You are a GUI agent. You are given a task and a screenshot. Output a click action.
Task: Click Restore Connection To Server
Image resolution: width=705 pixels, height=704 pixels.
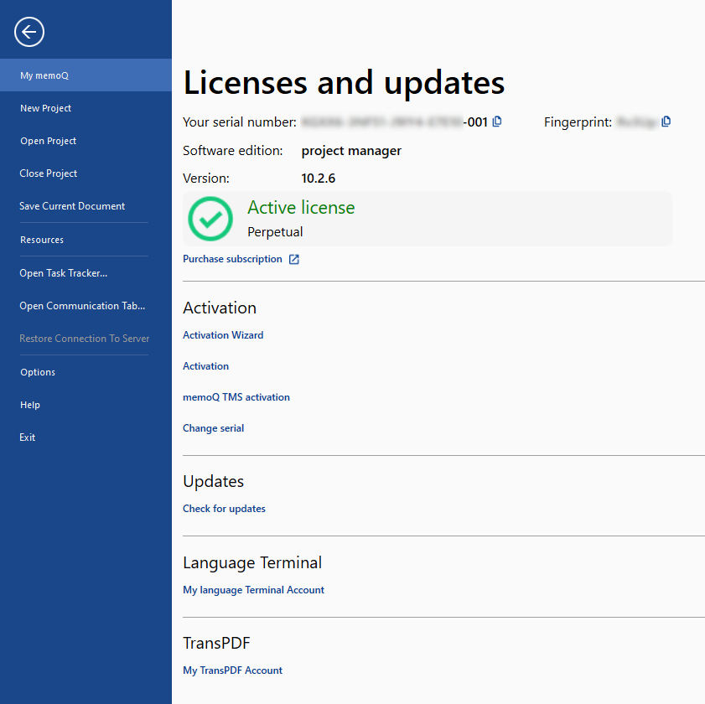(x=86, y=338)
